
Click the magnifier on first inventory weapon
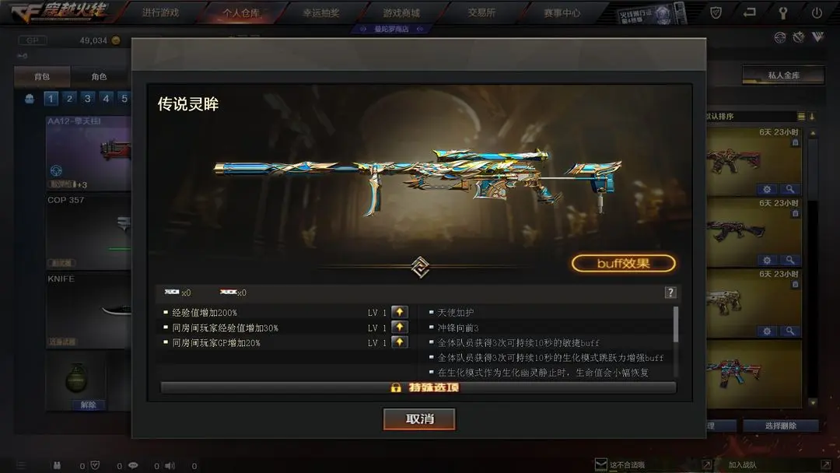(789, 189)
